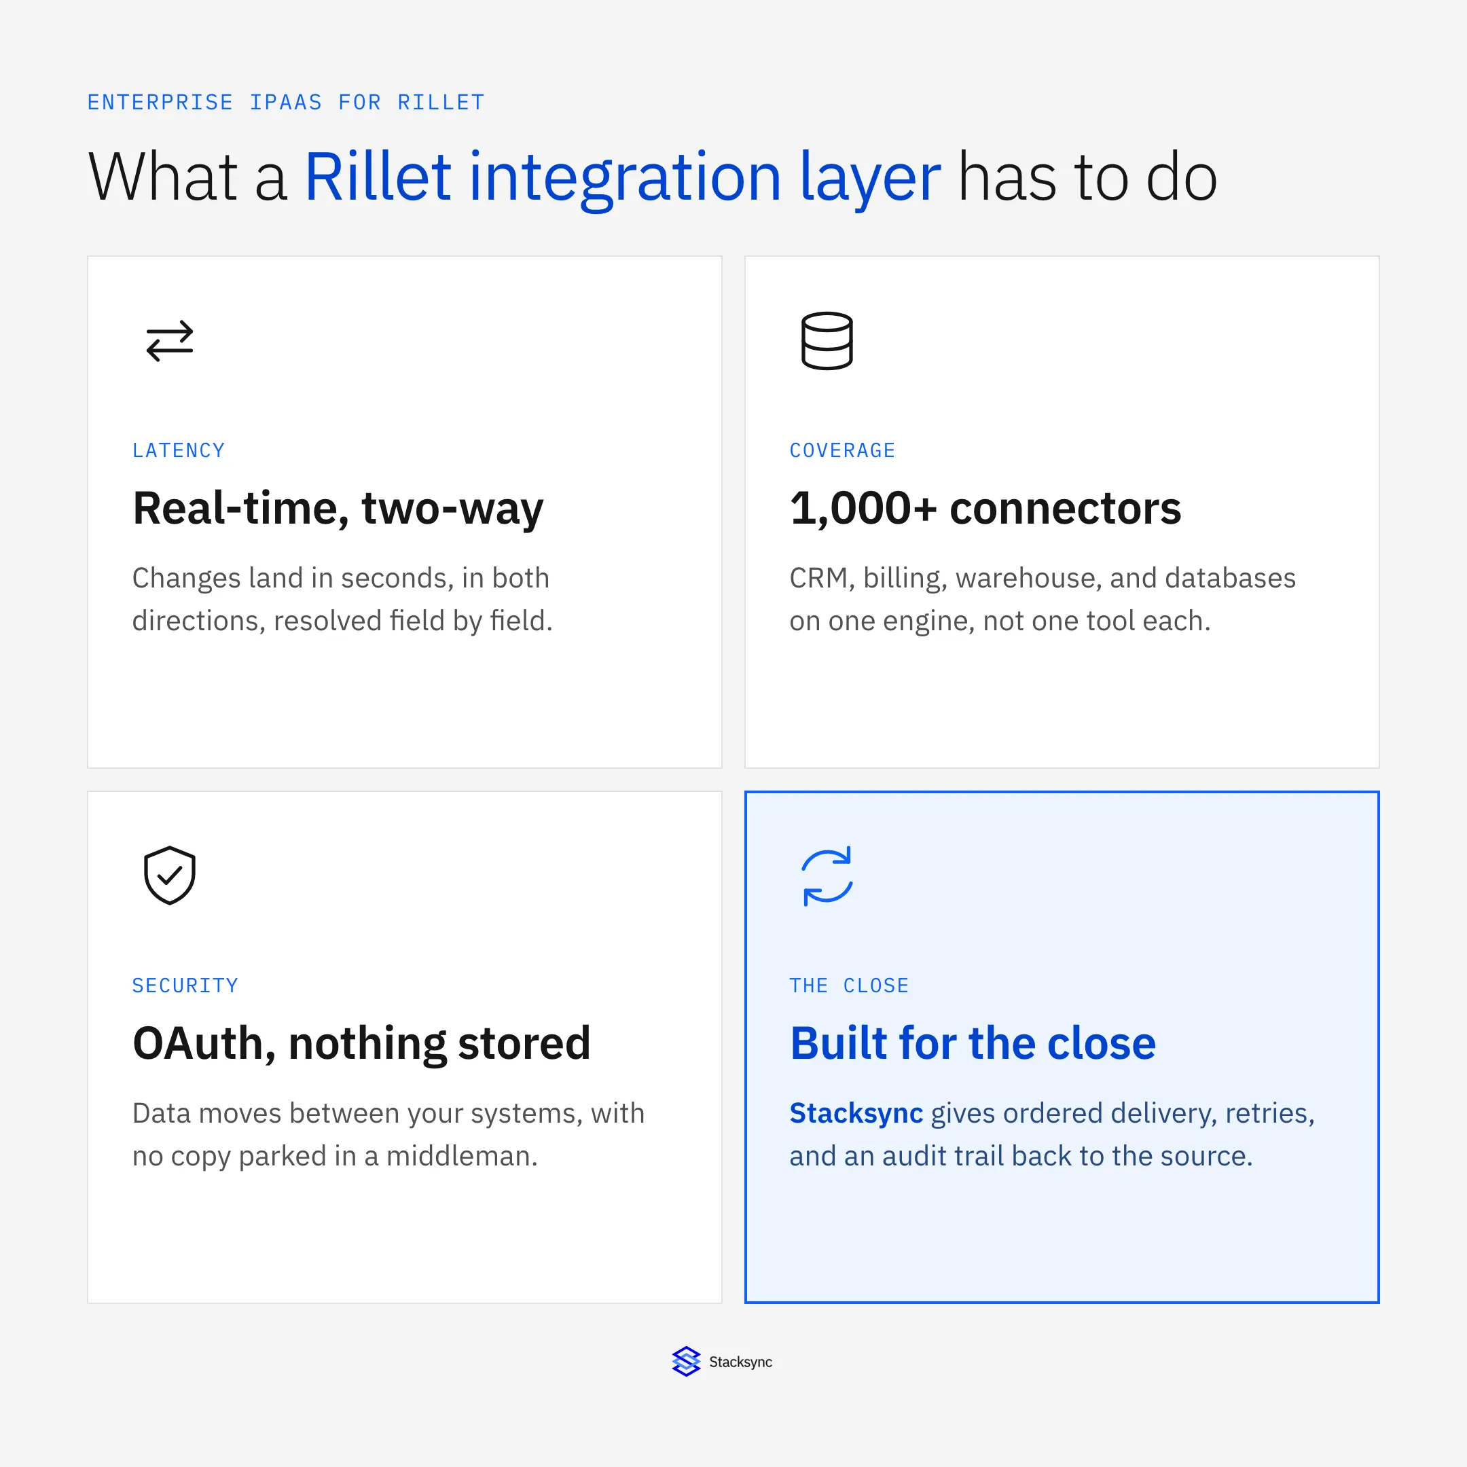Click the database cylinder icon in Coverage card

(827, 341)
